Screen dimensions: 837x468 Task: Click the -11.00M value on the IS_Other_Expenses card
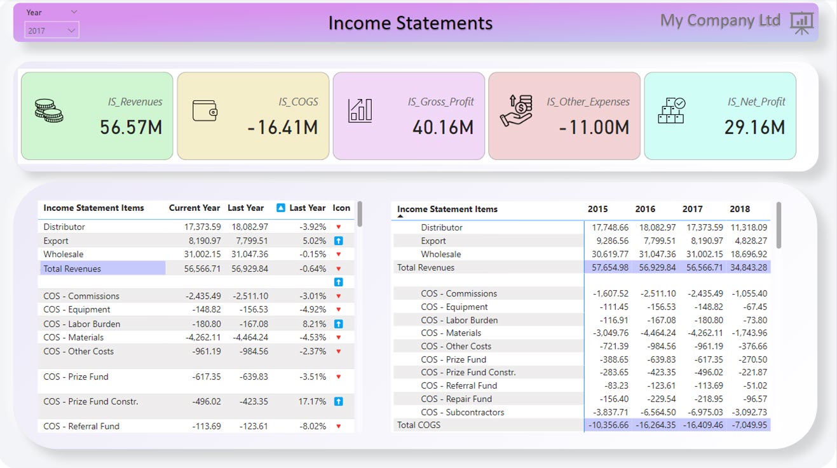pyautogui.click(x=594, y=128)
